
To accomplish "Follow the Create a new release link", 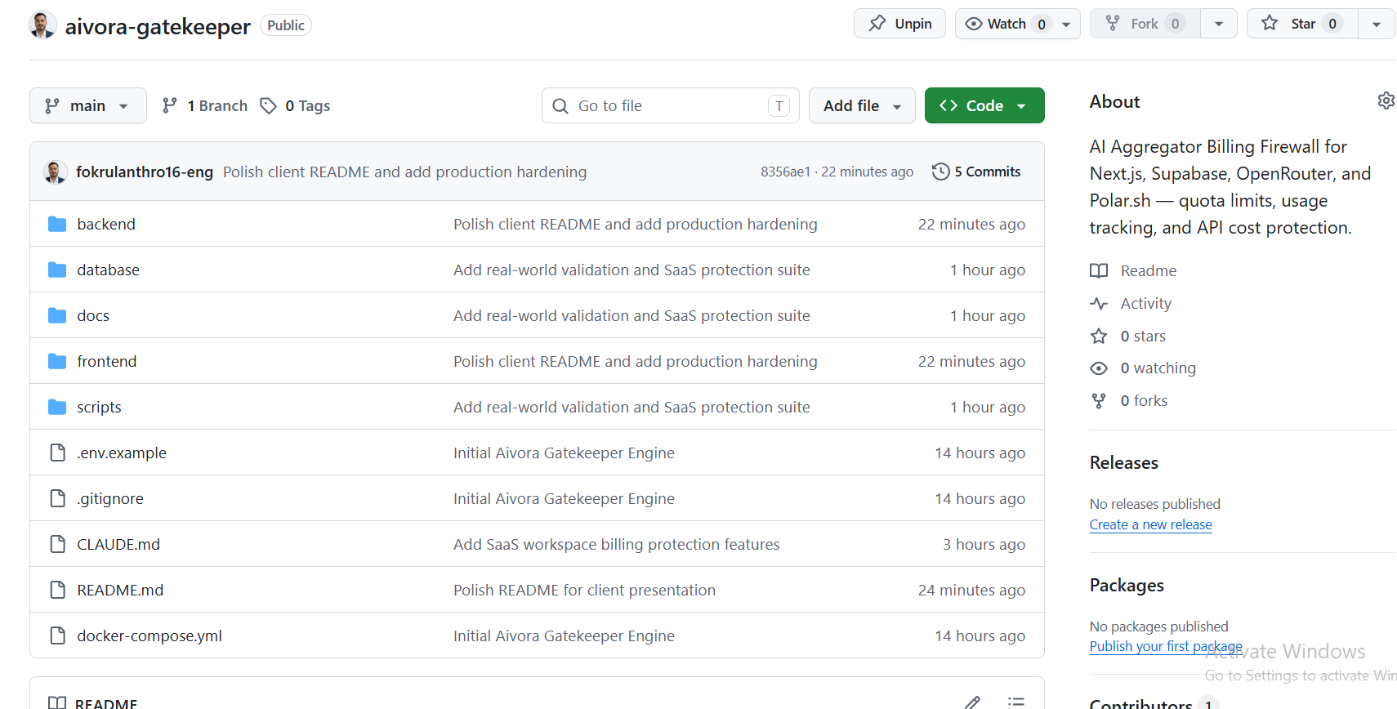I will [1150, 524].
